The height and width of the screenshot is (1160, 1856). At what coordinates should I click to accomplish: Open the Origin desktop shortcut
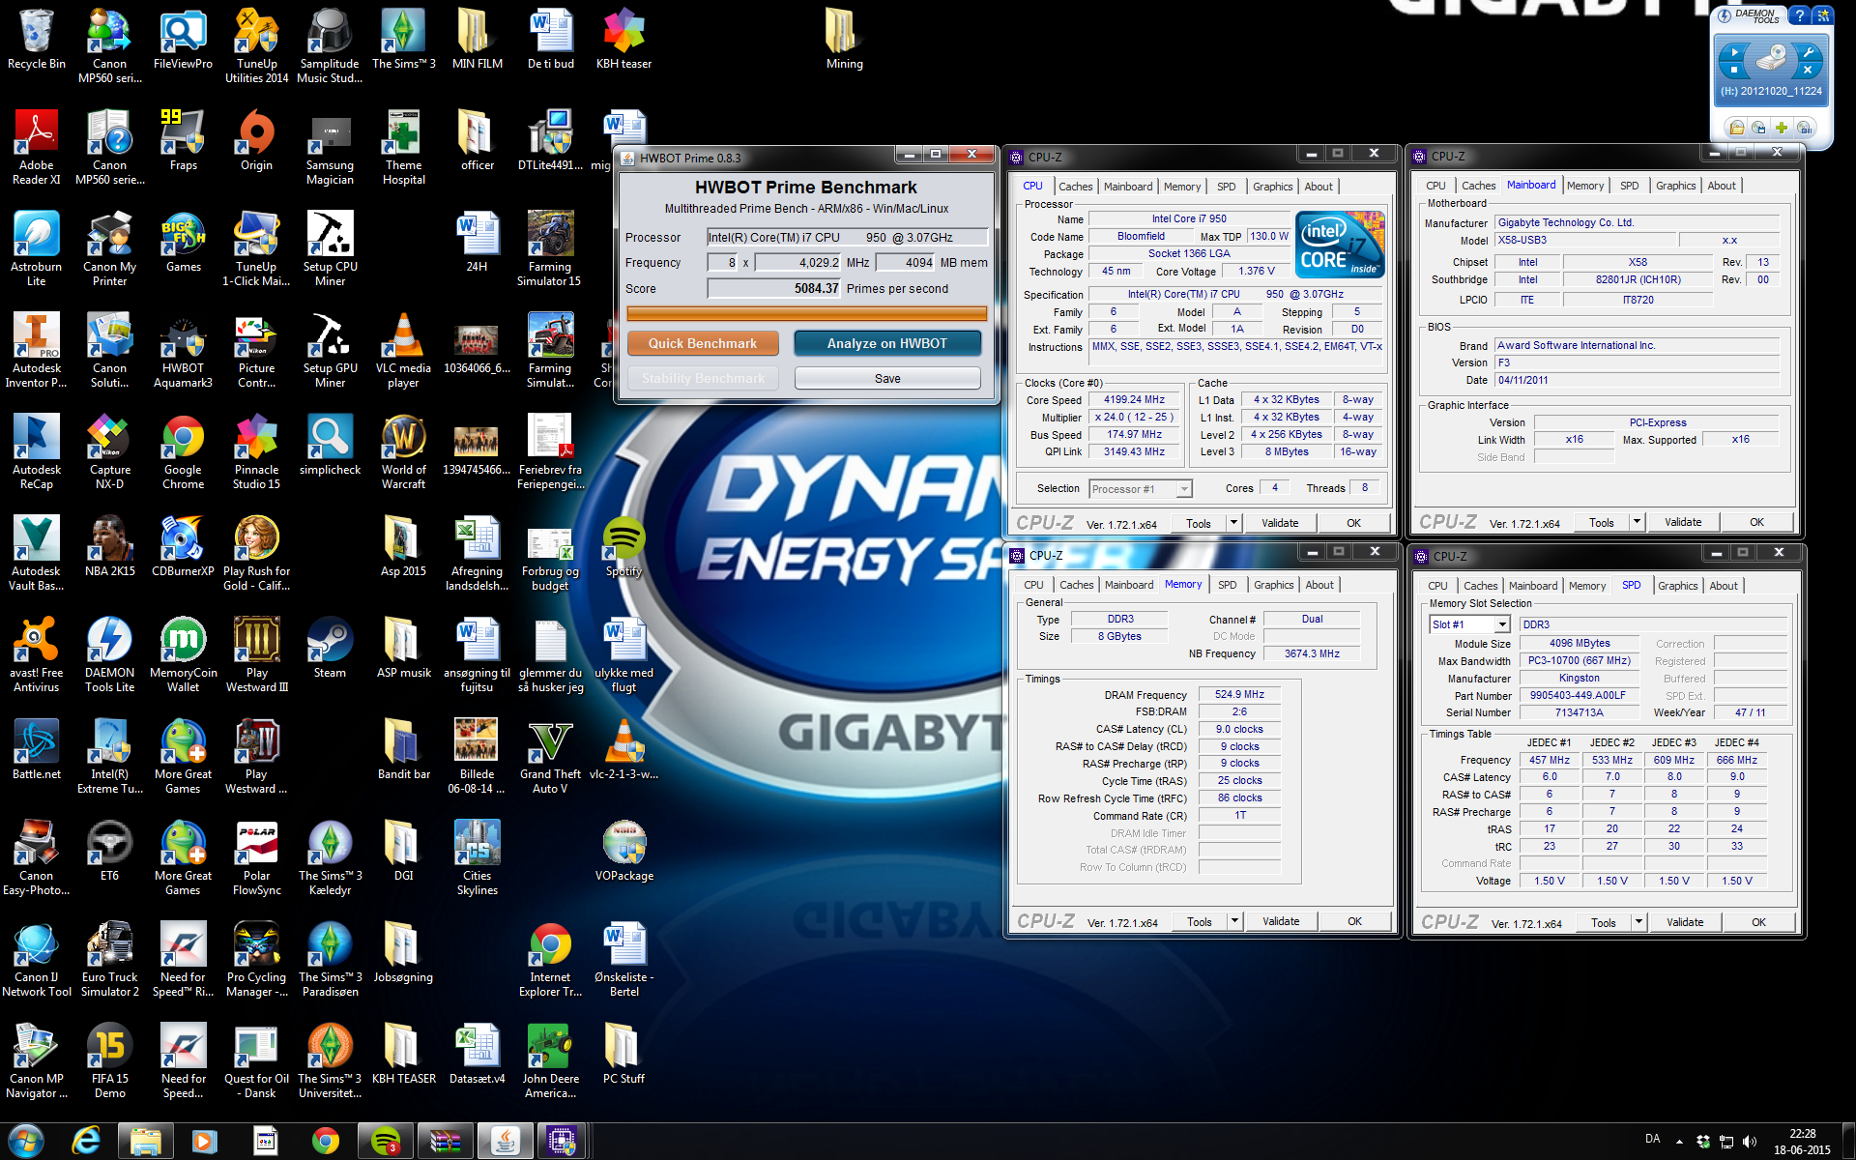(x=256, y=140)
